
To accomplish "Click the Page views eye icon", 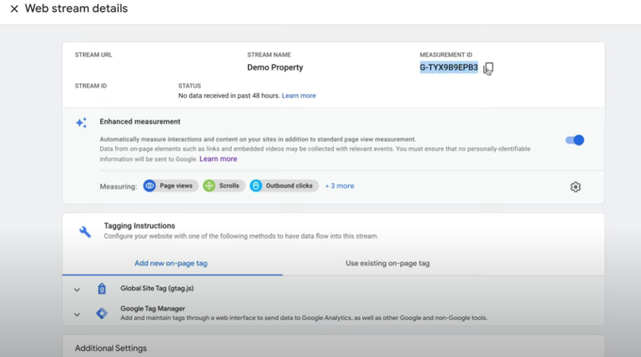I will click(x=149, y=186).
